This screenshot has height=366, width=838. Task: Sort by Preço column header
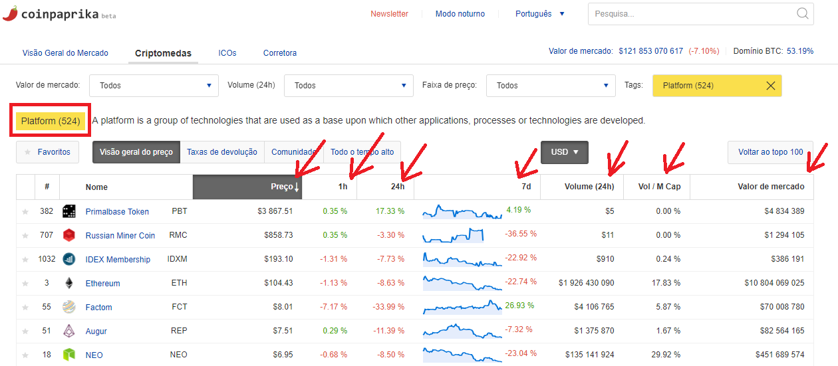(x=247, y=187)
